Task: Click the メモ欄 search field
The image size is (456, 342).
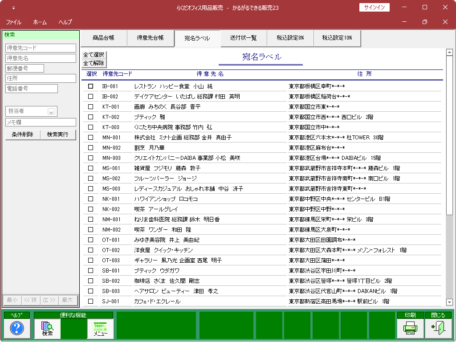Action: [41, 122]
